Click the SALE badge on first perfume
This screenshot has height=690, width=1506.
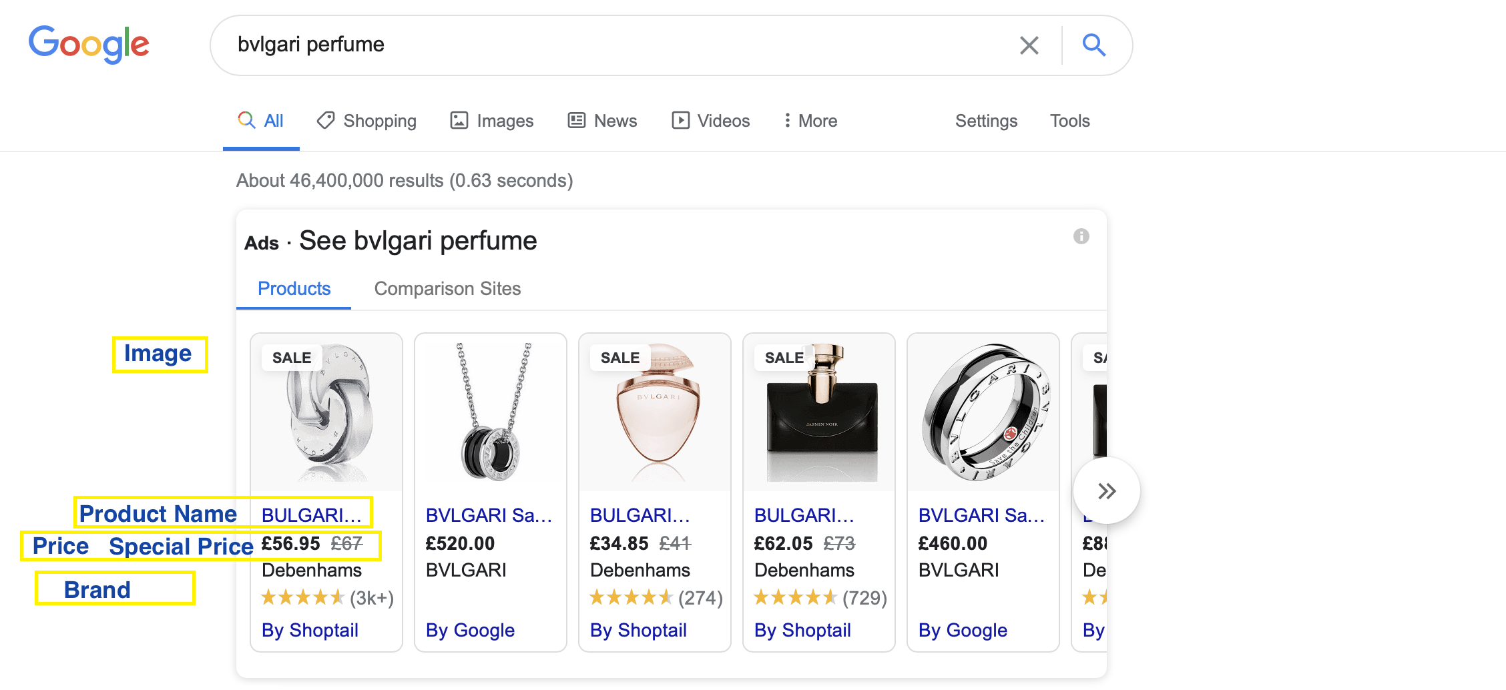[x=291, y=358]
